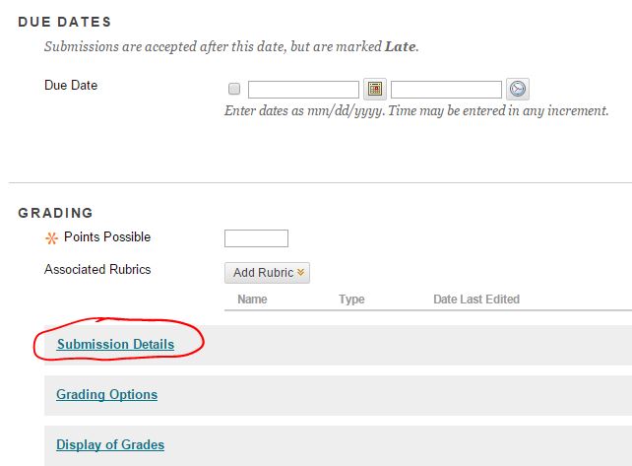This screenshot has width=632, height=466.
Task: Click the due time text field
Action: (x=446, y=90)
